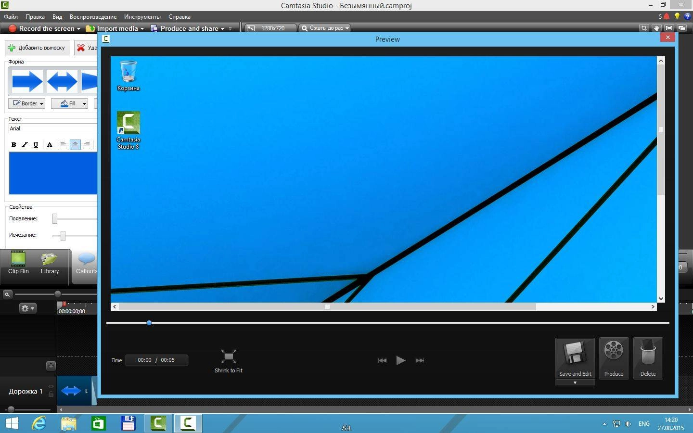Toggle full screen canvas mode icon
The width and height of the screenshot is (693, 433).
coord(669,28)
